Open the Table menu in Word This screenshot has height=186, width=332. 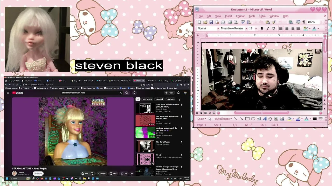coord(262,16)
